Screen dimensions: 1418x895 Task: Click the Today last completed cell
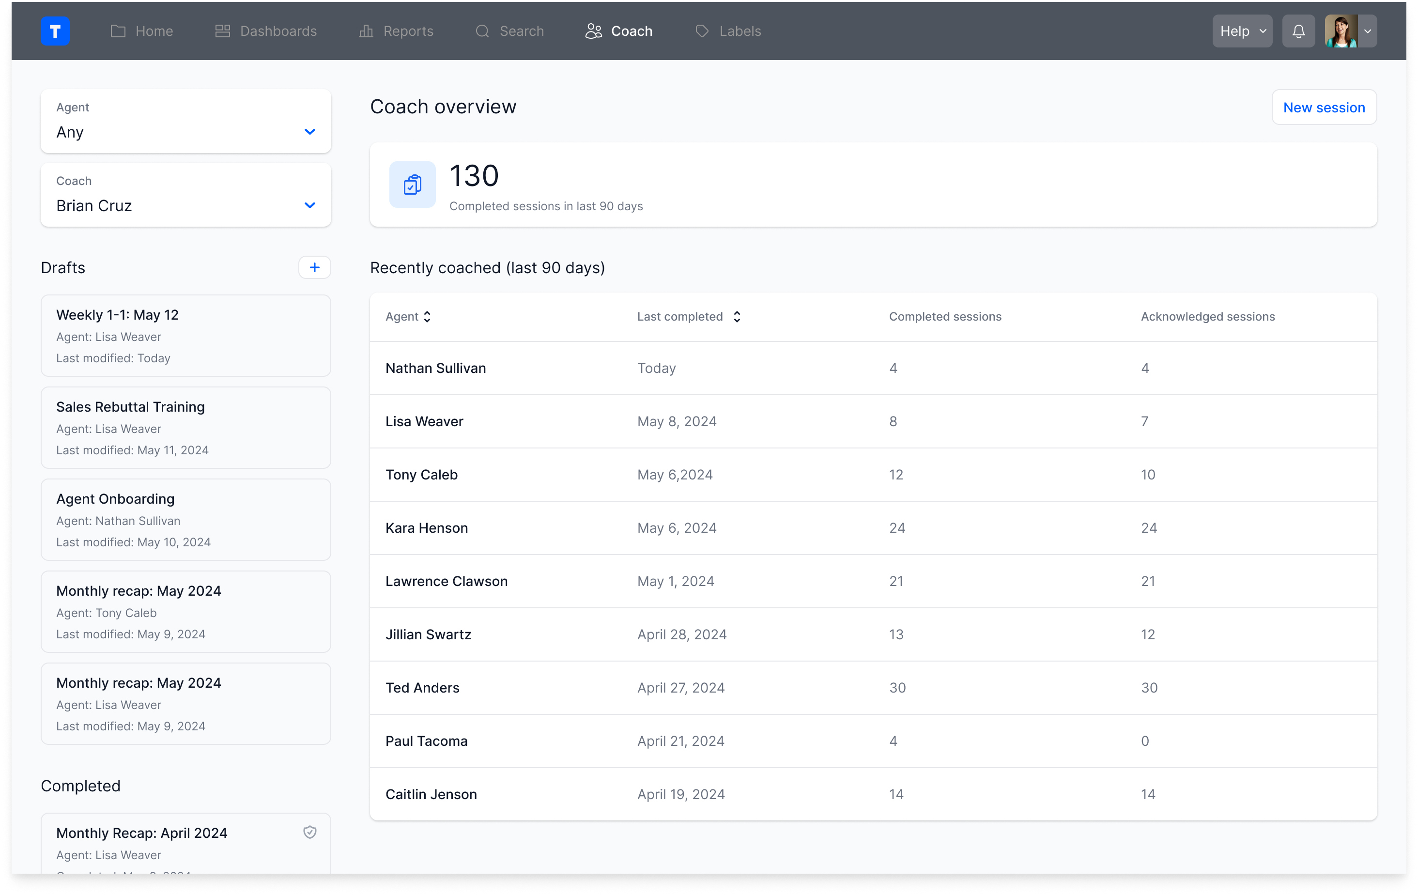[x=657, y=369]
